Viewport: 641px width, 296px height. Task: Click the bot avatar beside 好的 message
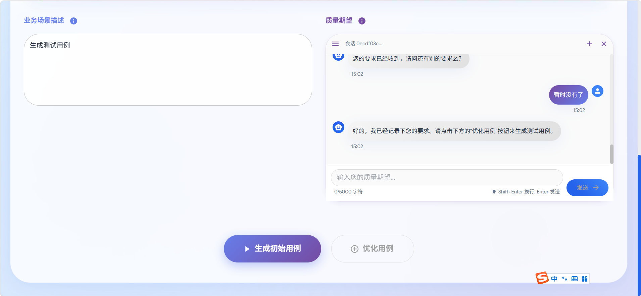(x=338, y=127)
